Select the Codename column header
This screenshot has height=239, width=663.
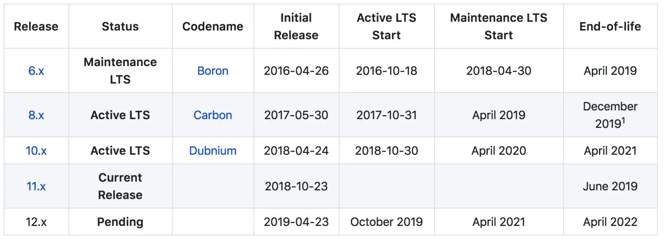212,27
